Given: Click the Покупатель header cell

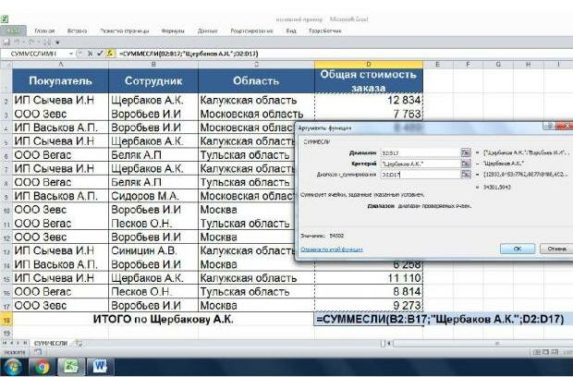Looking at the screenshot, I should click(61, 80).
